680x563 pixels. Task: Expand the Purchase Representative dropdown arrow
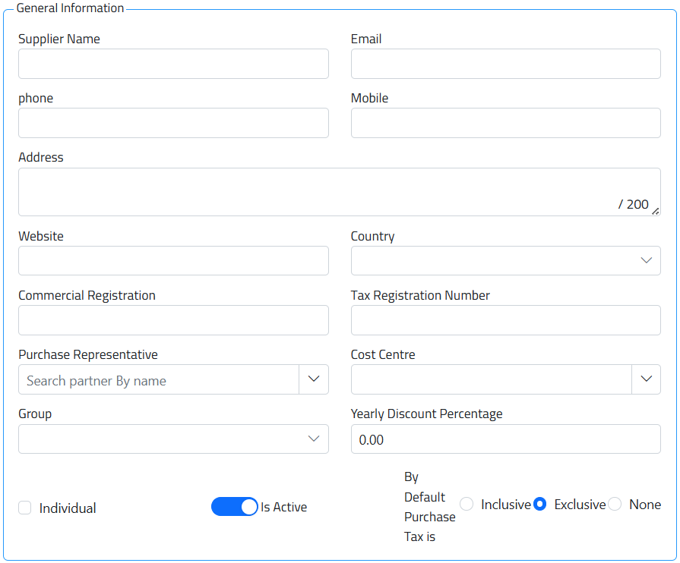(314, 379)
